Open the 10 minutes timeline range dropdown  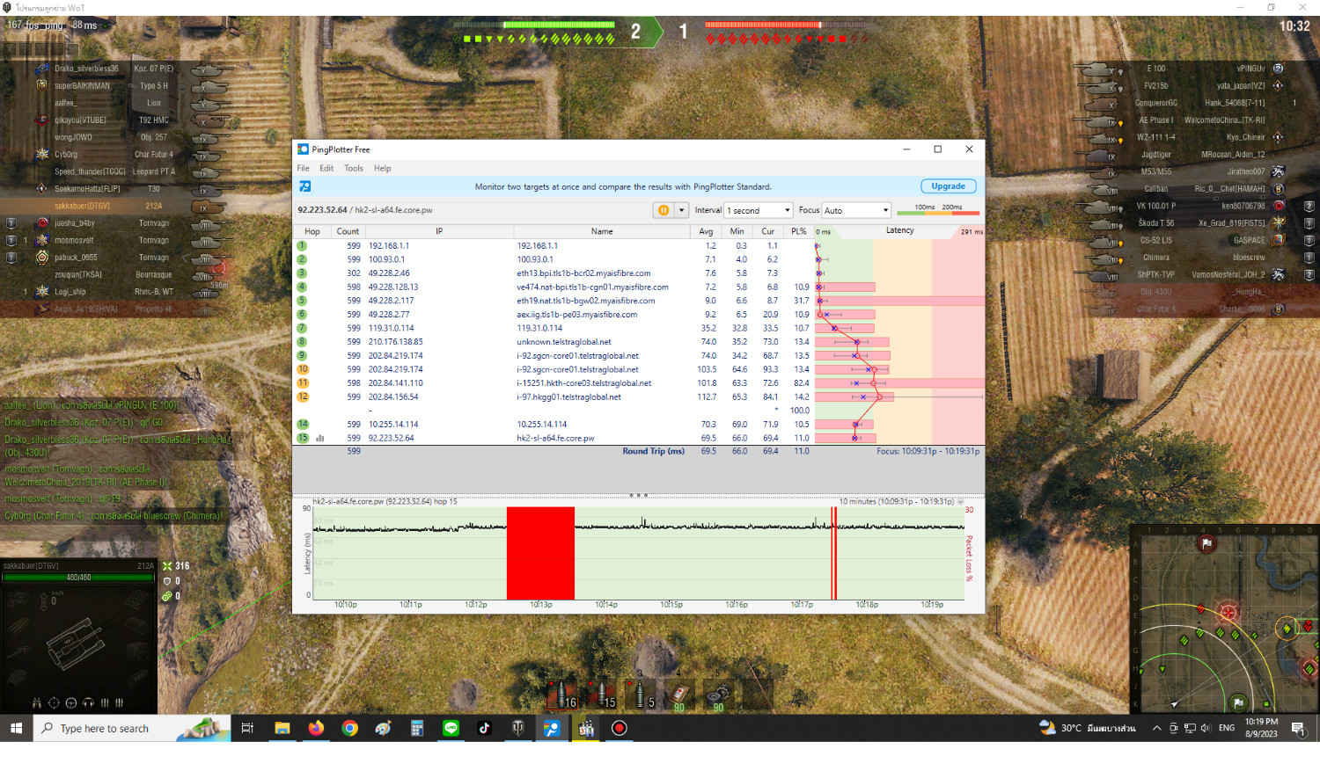[x=960, y=502]
